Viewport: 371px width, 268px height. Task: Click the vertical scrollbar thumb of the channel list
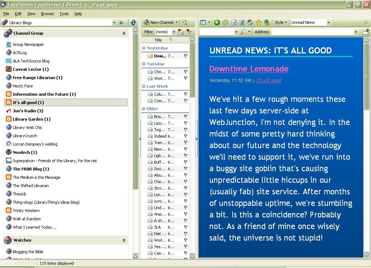136,111
